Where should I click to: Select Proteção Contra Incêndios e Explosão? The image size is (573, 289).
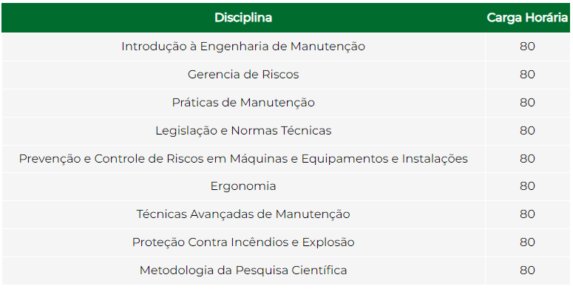click(x=243, y=242)
